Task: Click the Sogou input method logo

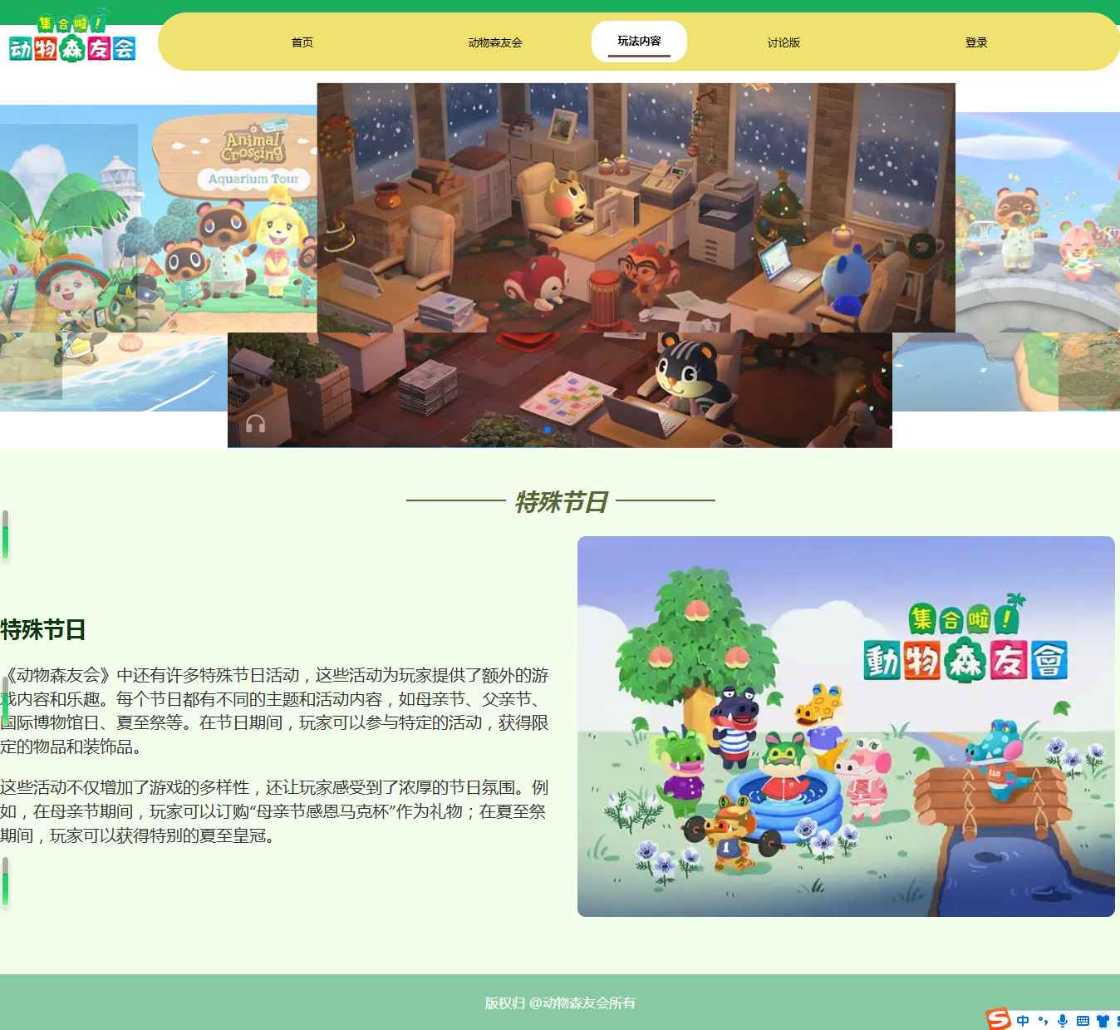Action: tap(998, 1019)
